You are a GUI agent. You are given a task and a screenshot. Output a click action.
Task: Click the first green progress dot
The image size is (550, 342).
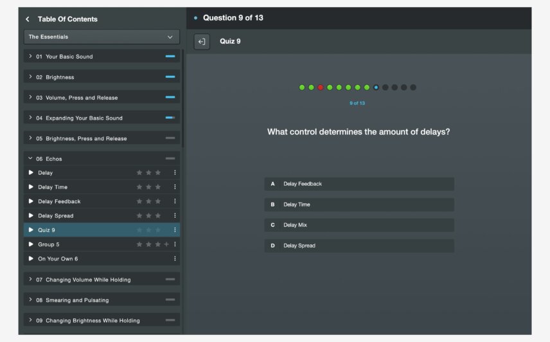301,87
